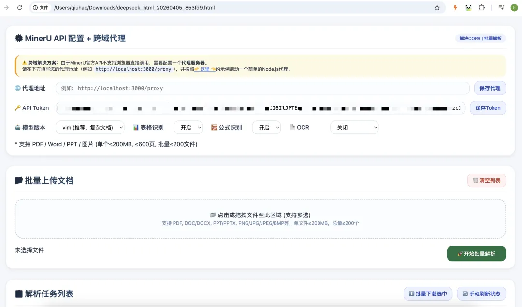Click the warning icon in yellow notice

tap(24, 62)
